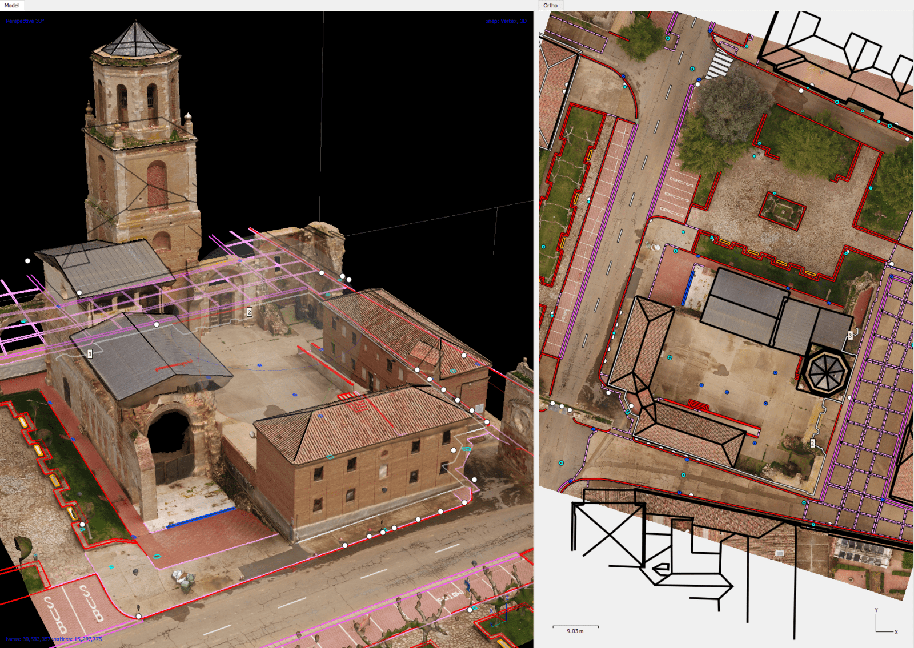Select the numbered marker 2 in Model view
The image size is (914, 648).
click(x=249, y=312)
